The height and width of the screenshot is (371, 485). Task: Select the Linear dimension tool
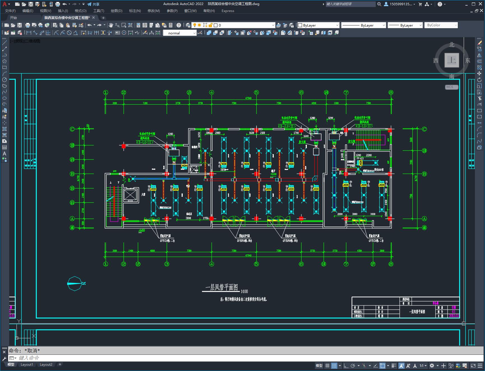click(29, 33)
